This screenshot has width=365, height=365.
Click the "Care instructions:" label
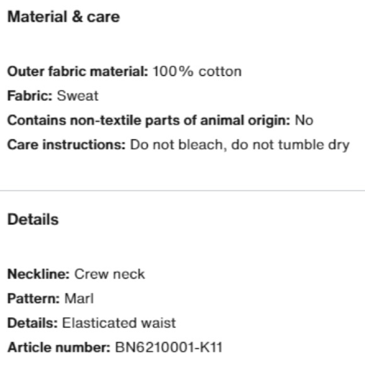pos(66,145)
